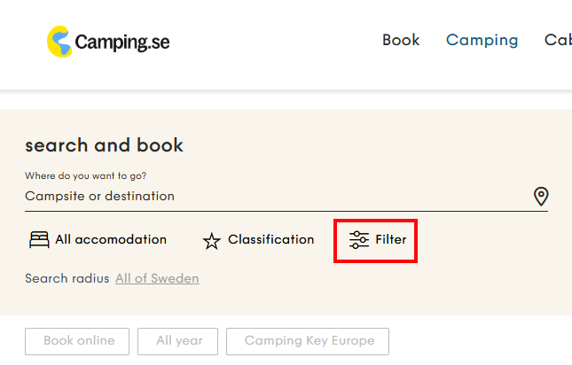Click the All of Sweden radius link

pyautogui.click(x=157, y=278)
